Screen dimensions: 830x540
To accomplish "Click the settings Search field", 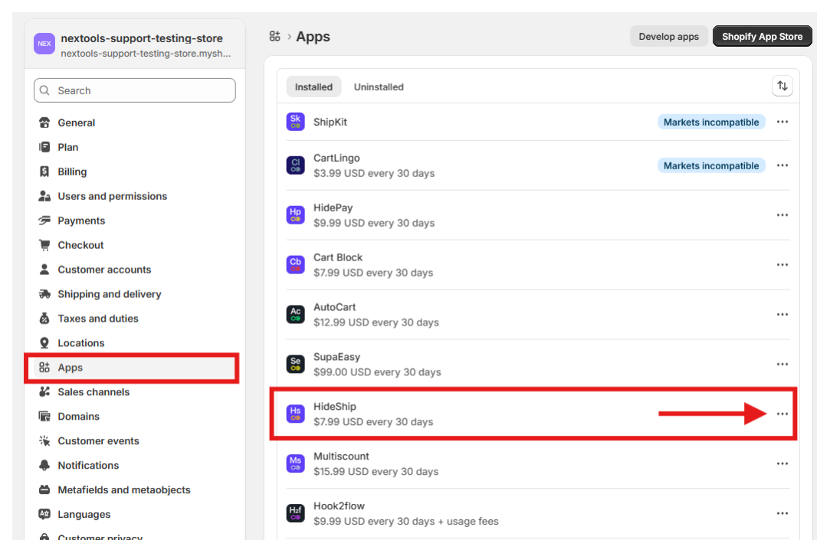I will pyautogui.click(x=135, y=90).
